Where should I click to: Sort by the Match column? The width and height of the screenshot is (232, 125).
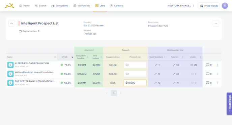tap(72, 57)
